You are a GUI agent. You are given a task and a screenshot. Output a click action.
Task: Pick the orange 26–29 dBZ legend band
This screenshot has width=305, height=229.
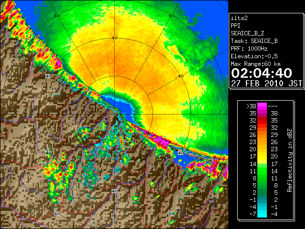(262, 135)
